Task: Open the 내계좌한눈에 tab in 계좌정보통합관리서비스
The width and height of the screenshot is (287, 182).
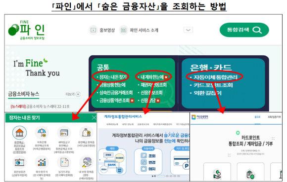Action: 112,124
